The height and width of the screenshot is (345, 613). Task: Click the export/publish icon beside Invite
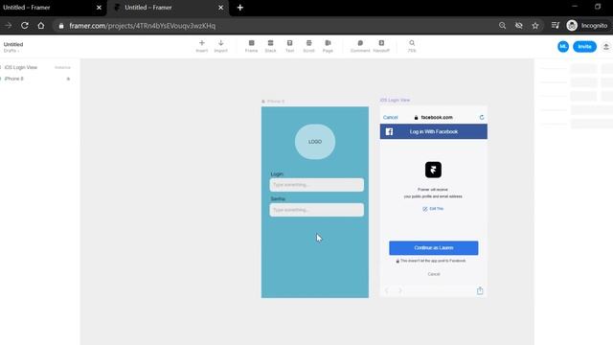(x=606, y=47)
